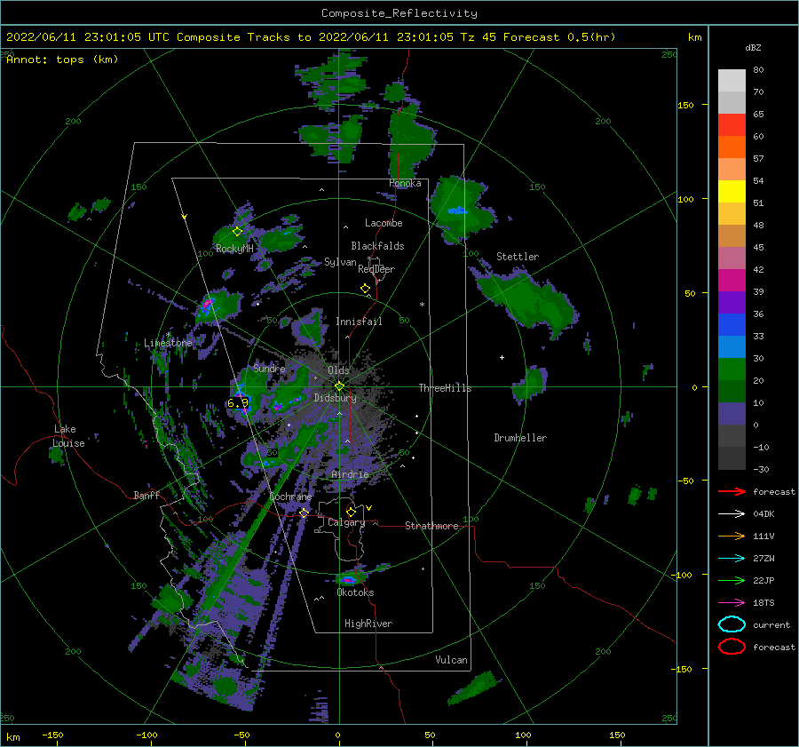Select the HighRiver label
799x747 pixels.
tap(368, 624)
